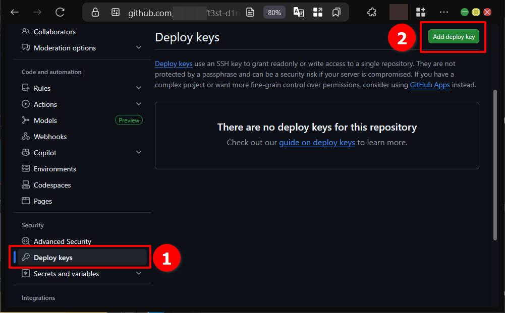The width and height of the screenshot is (505, 313).
Task: Click the 80% zoom level indicator
Action: pos(274,13)
